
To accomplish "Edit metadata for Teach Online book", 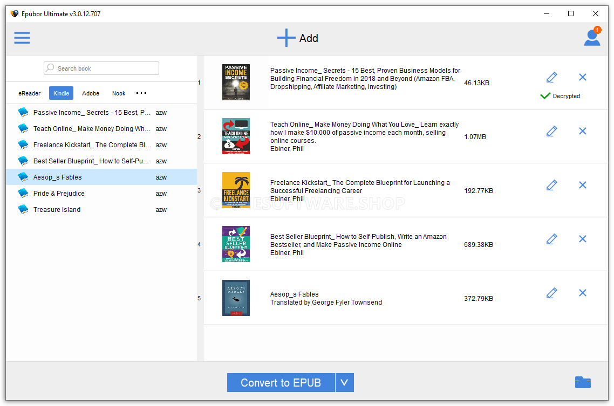I will (x=552, y=132).
